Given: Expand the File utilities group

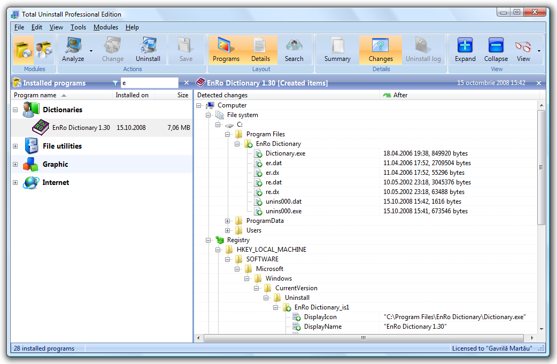Looking at the screenshot, I should 16,146.
